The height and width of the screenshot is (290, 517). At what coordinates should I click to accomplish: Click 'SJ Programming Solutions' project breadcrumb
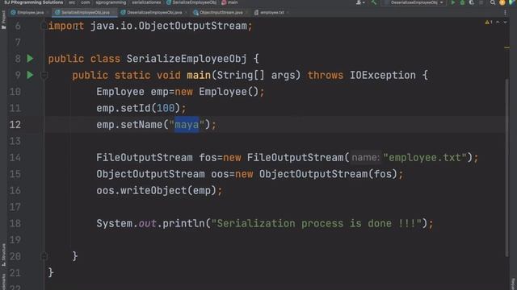click(x=34, y=2)
